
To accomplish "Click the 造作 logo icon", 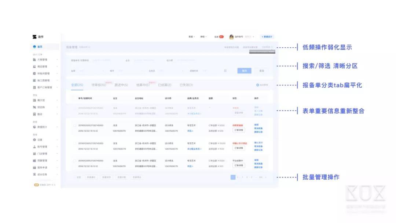I will click(34, 37).
